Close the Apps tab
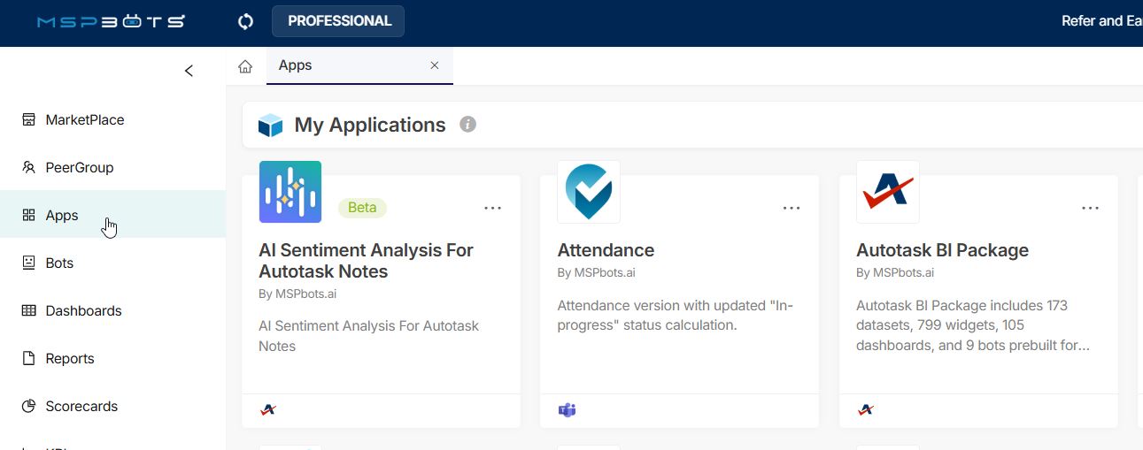1143x450 pixels. [434, 65]
